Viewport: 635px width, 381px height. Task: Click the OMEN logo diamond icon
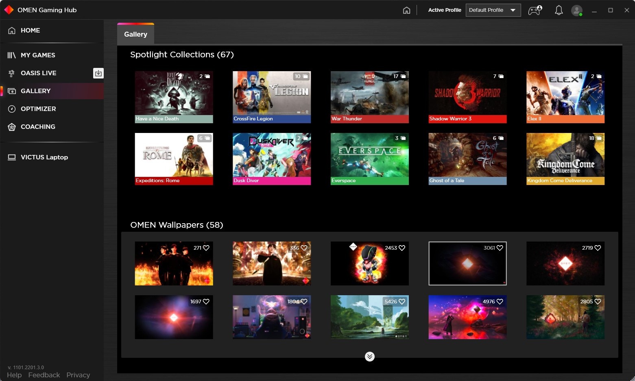coord(9,10)
